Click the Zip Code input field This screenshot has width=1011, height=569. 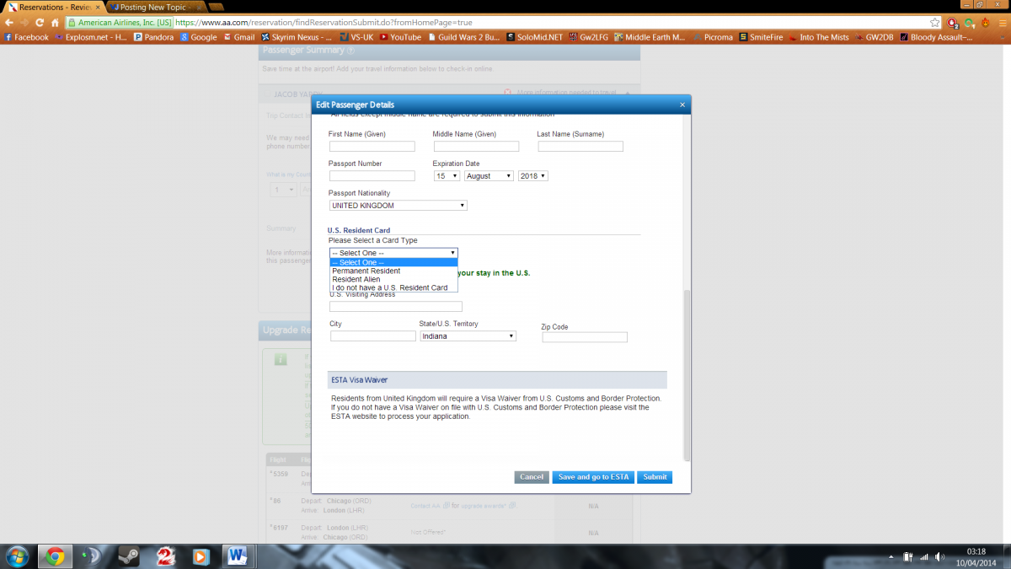(x=585, y=337)
